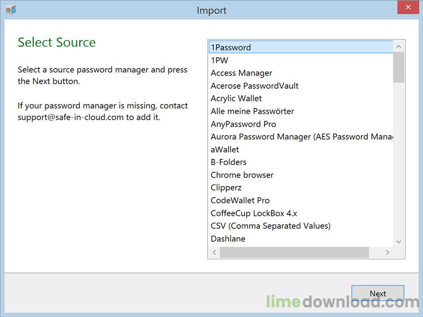Screen dimensions: 423x317
Task: Select 1Password from the source list
Action: point(231,47)
